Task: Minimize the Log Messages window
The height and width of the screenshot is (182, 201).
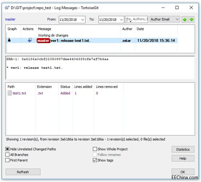Action: [163, 8]
